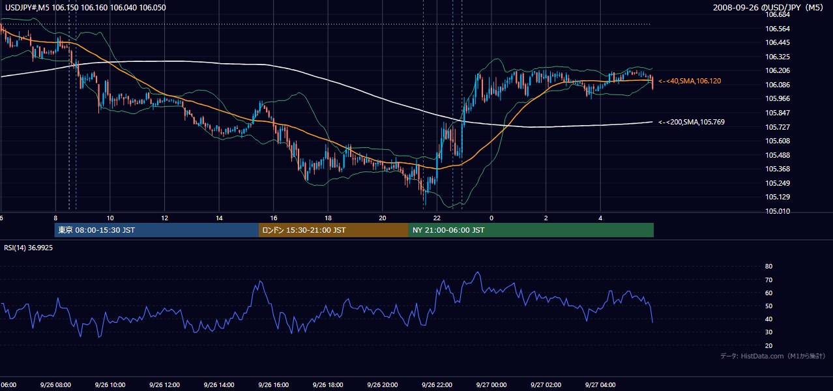Click price axis value 106.564
Viewport: 833px width, 391px height.
point(777,29)
